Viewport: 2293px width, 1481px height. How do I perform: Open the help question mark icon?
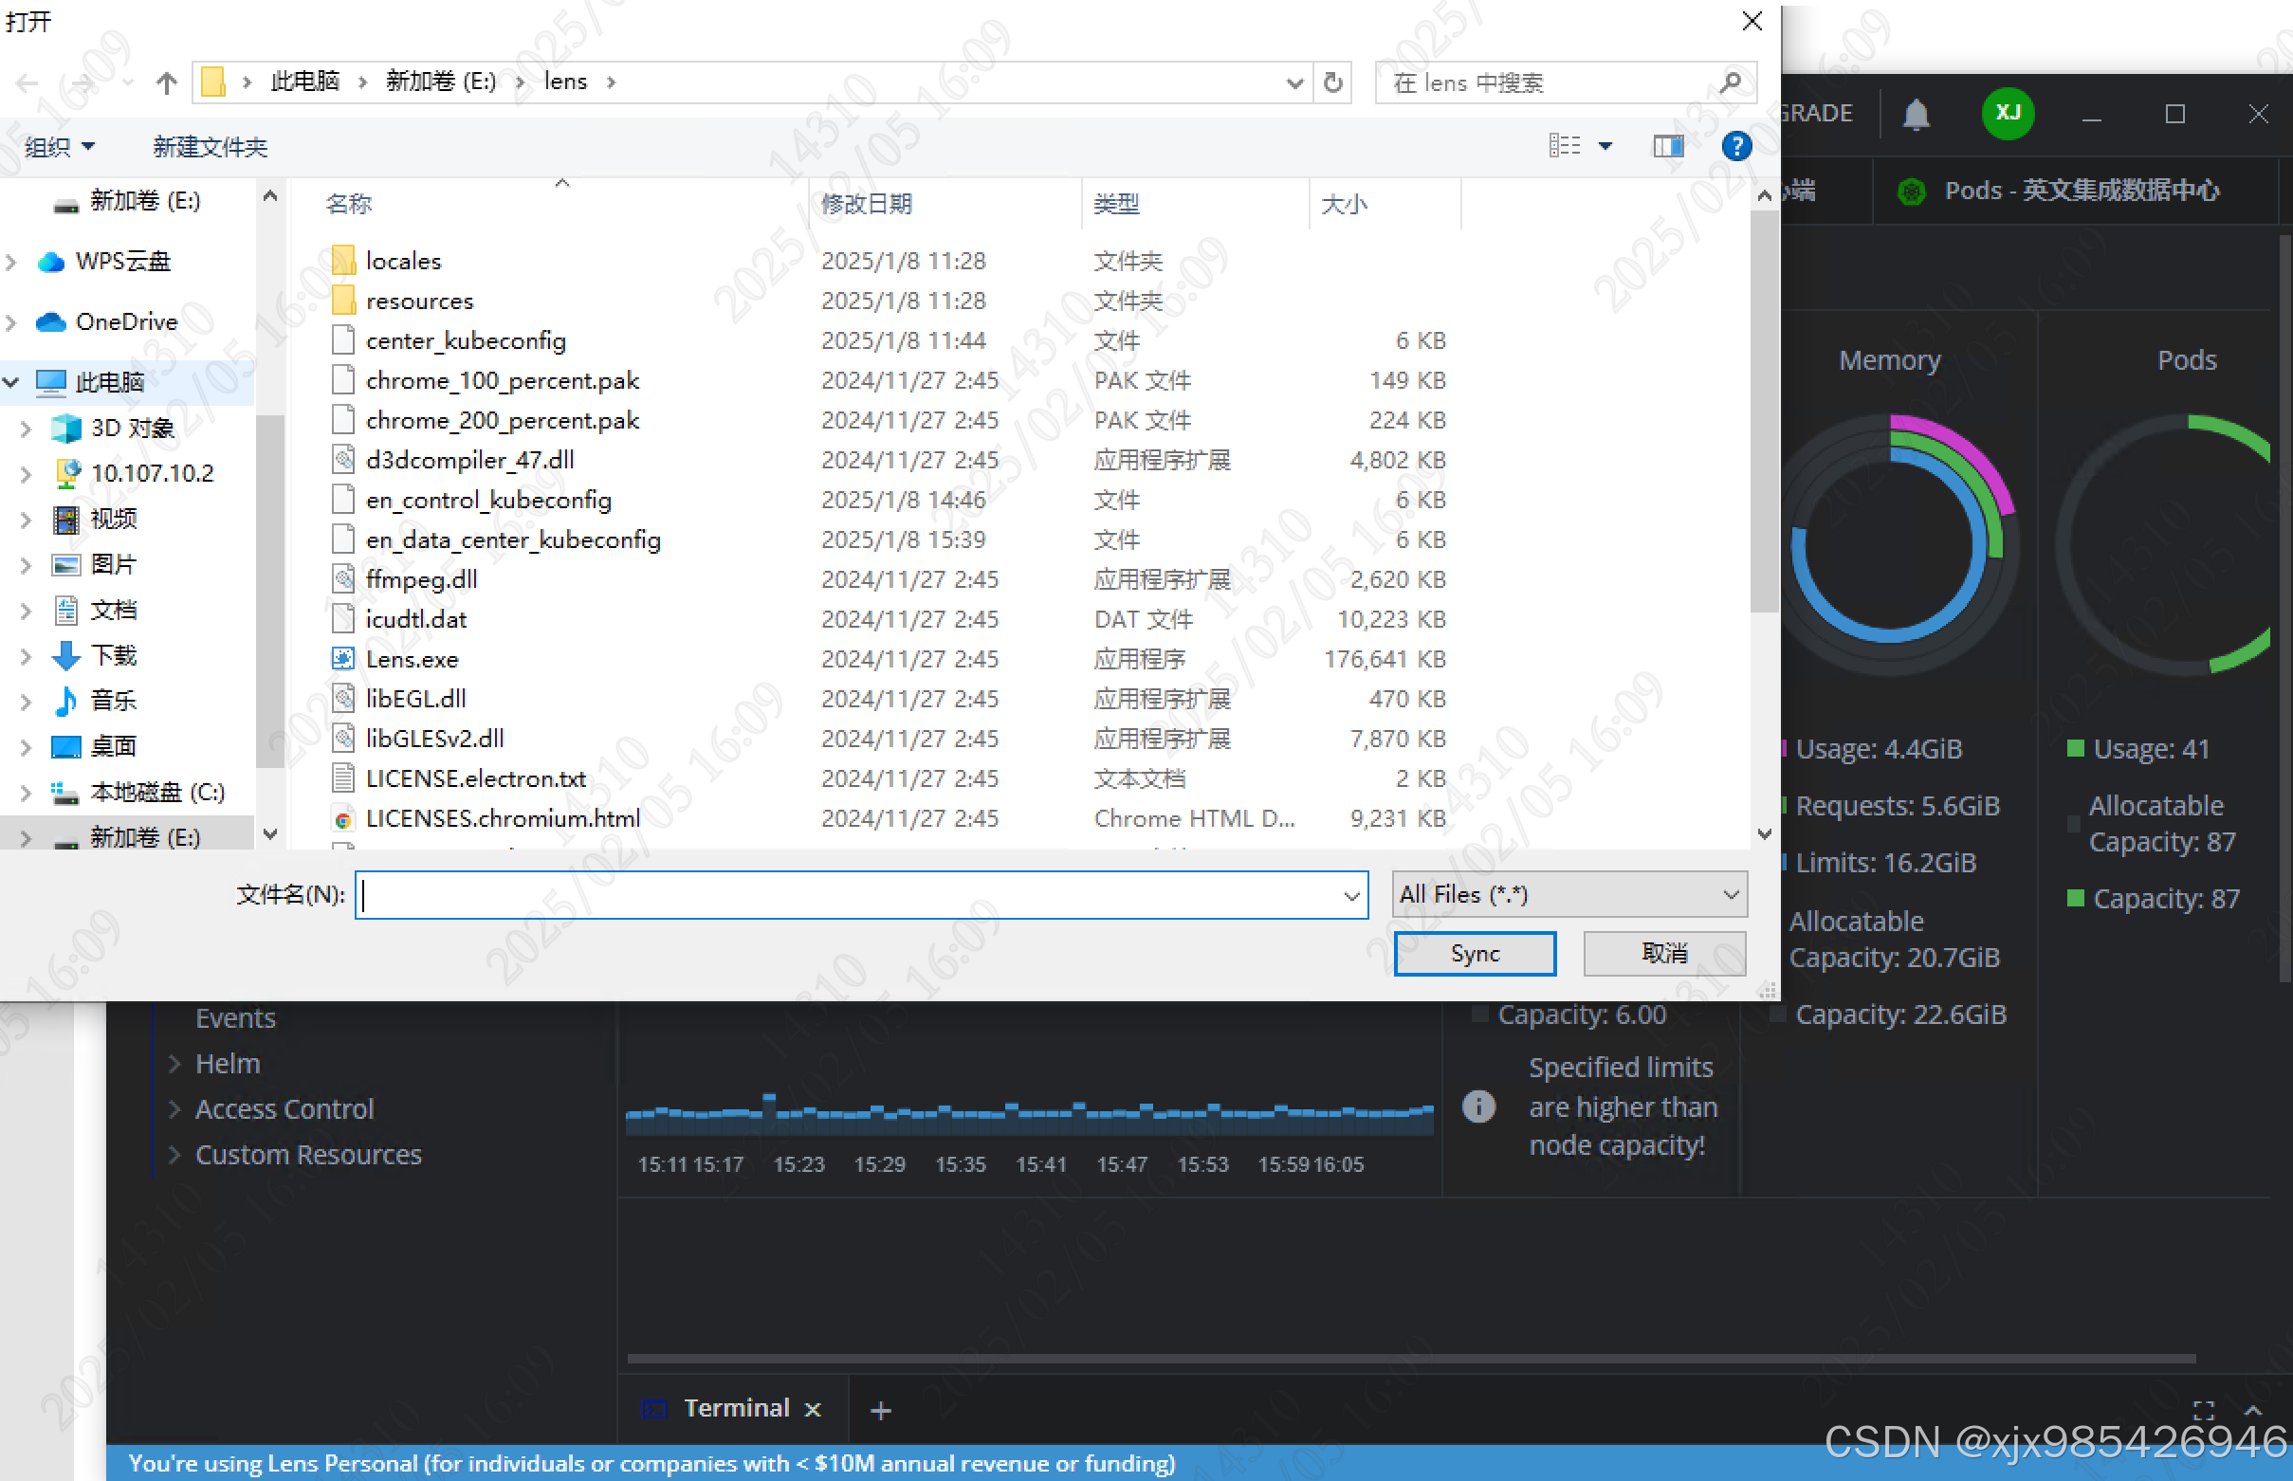(1736, 146)
